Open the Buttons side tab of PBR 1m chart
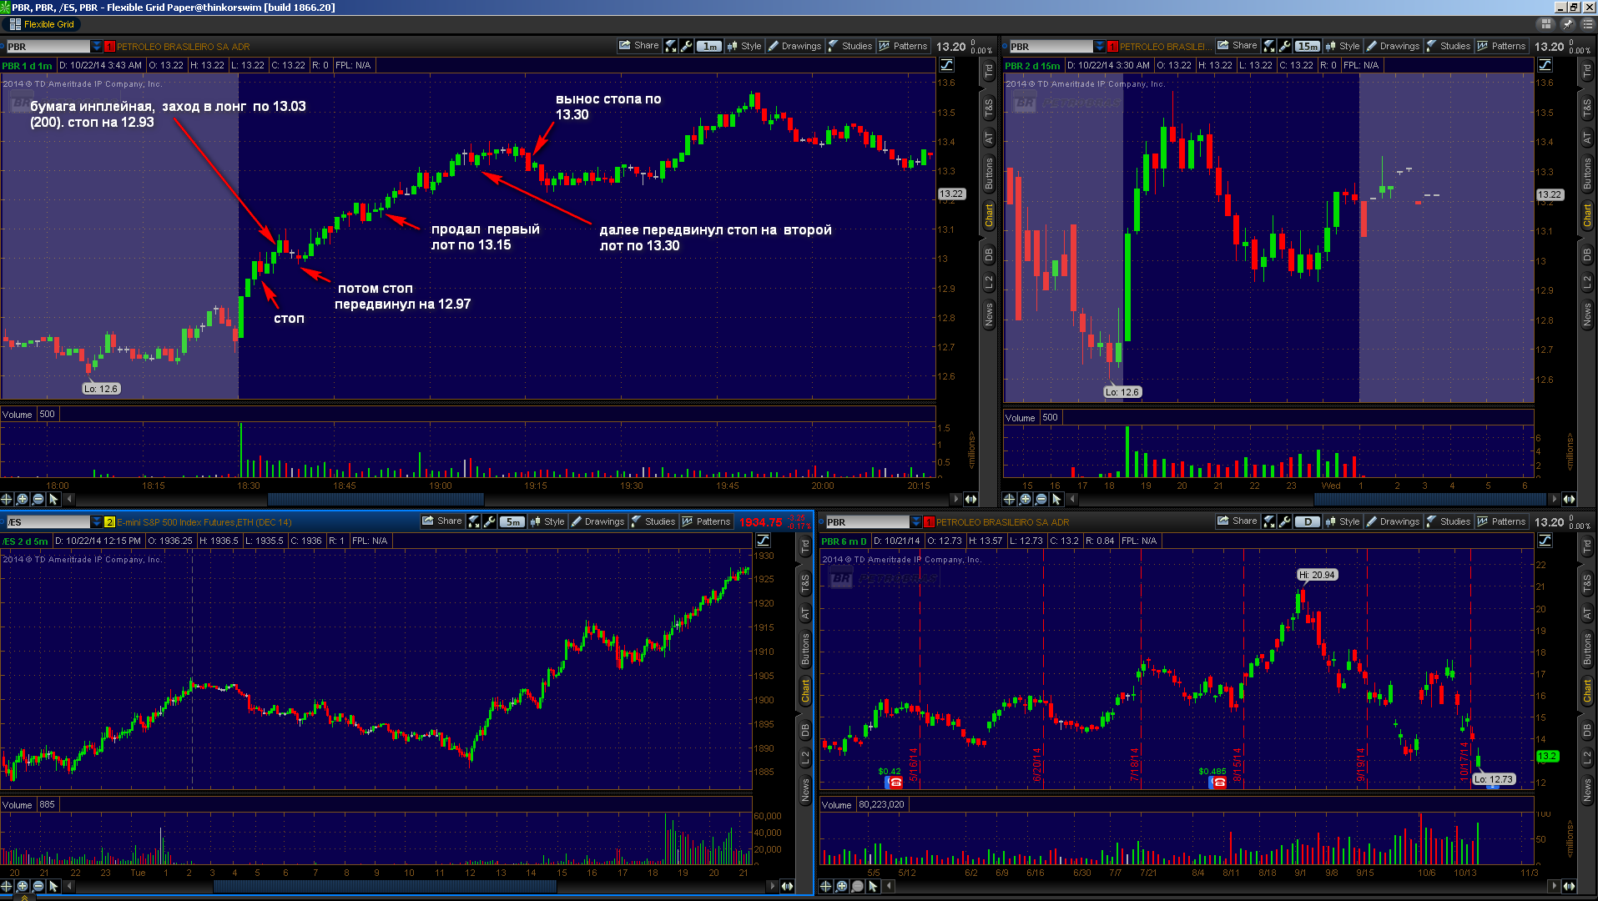The height and width of the screenshot is (901, 1598). point(989,174)
